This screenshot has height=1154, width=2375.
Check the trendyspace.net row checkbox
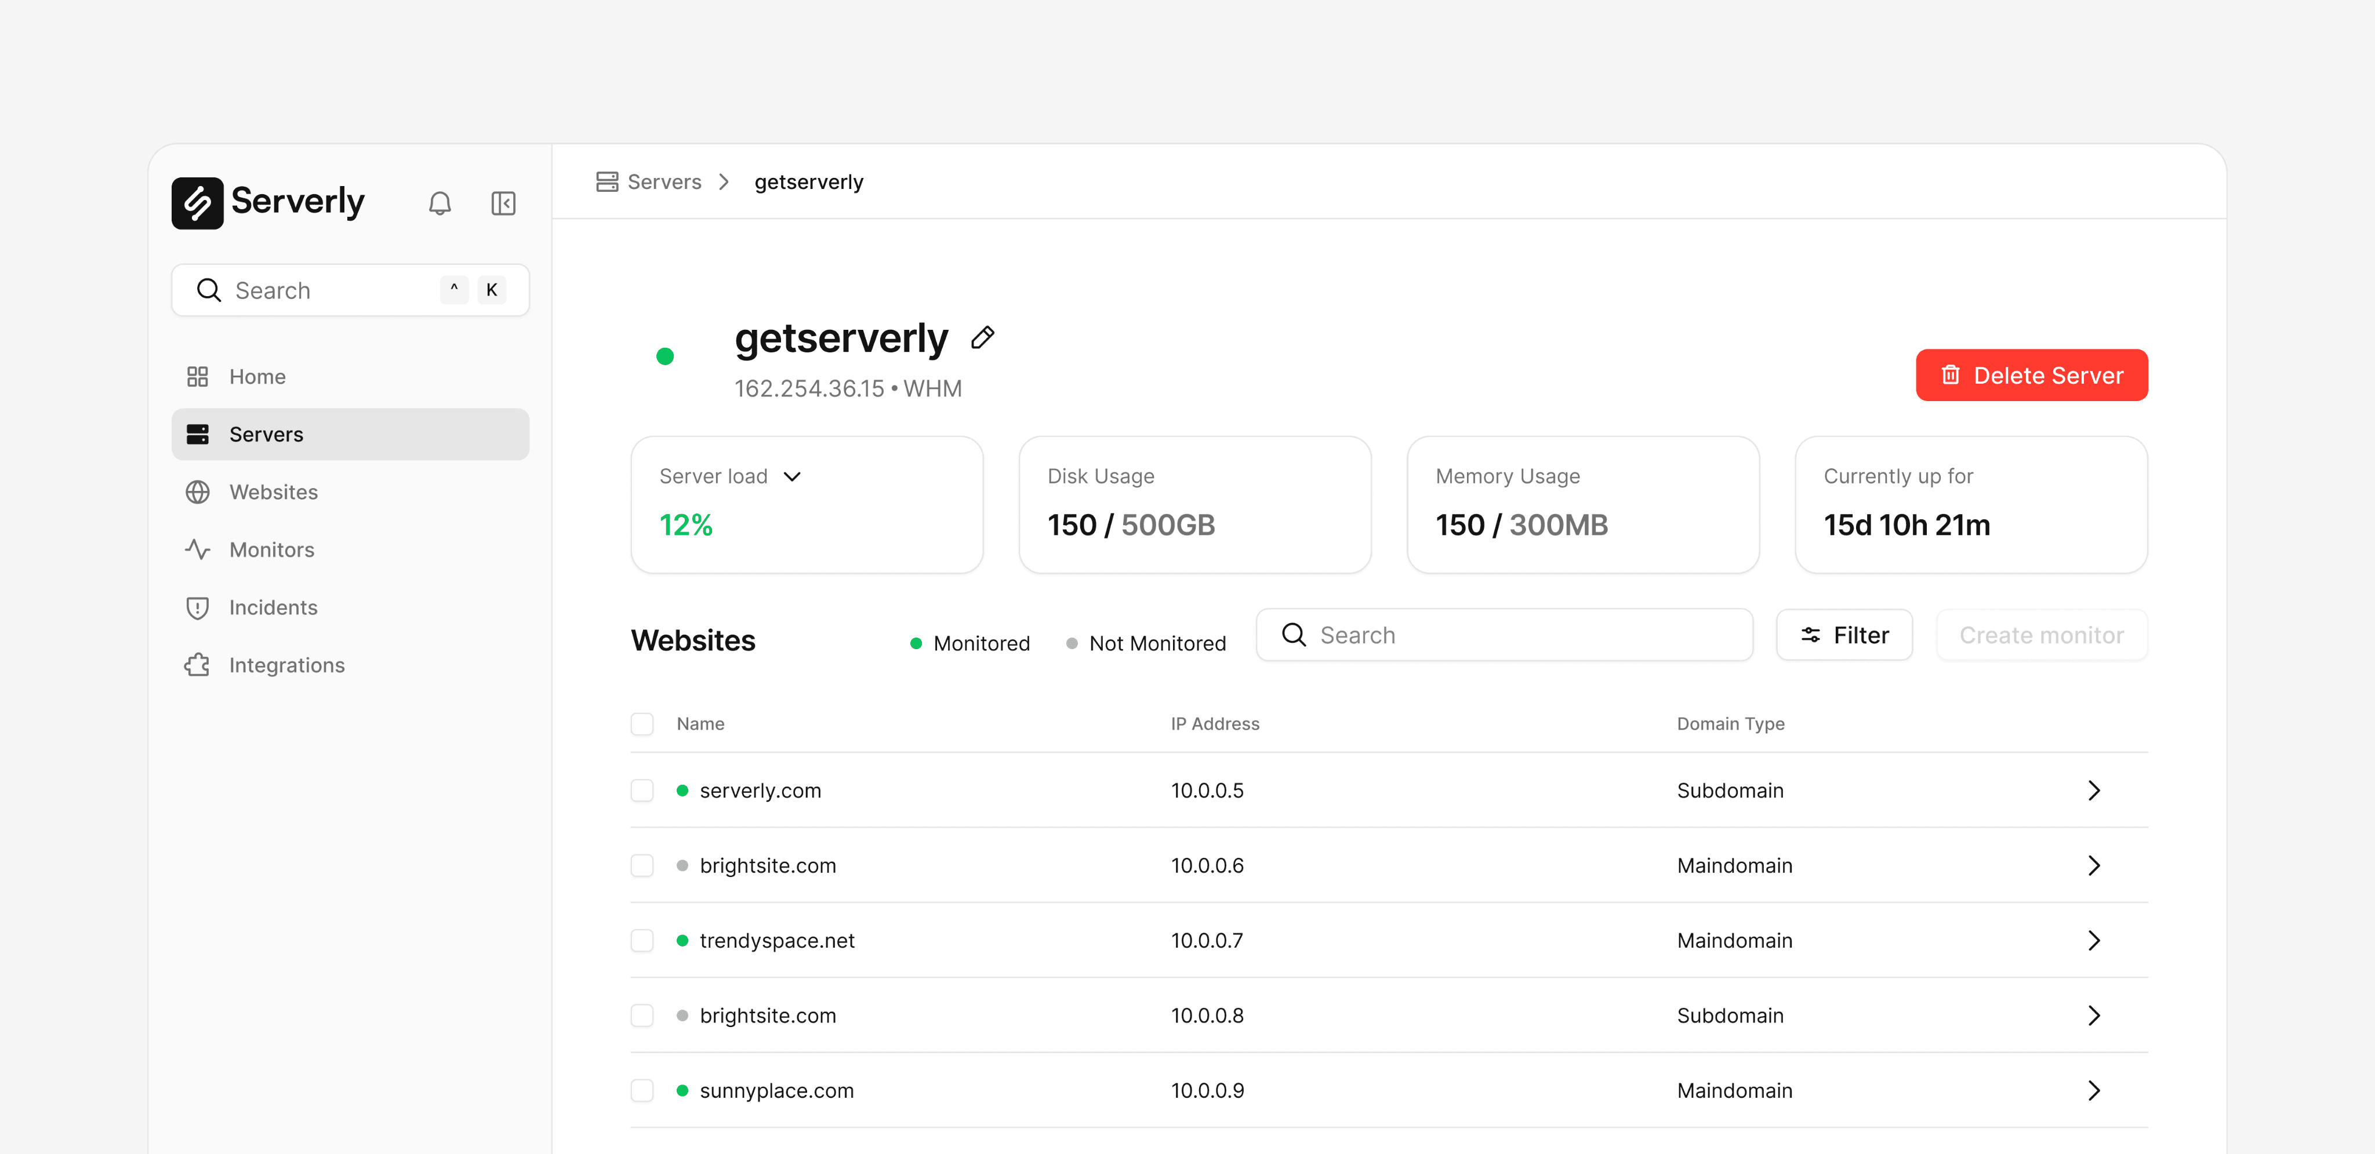642,941
